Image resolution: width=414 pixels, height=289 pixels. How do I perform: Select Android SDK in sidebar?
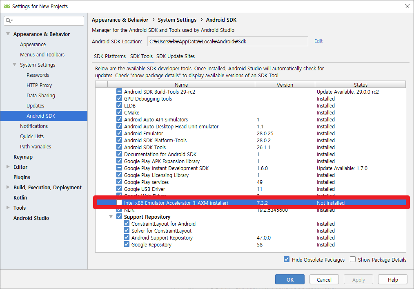44,116
